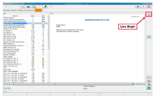Go to Browsing function breadcrumb
Viewport: 155px width, 98px height.
[x=10, y=10]
